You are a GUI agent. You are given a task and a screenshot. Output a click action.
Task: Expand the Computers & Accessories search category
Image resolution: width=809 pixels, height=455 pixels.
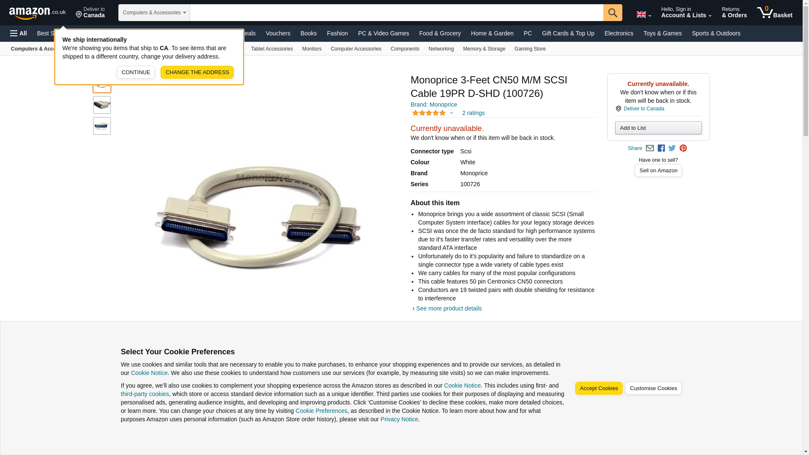pyautogui.click(x=154, y=13)
